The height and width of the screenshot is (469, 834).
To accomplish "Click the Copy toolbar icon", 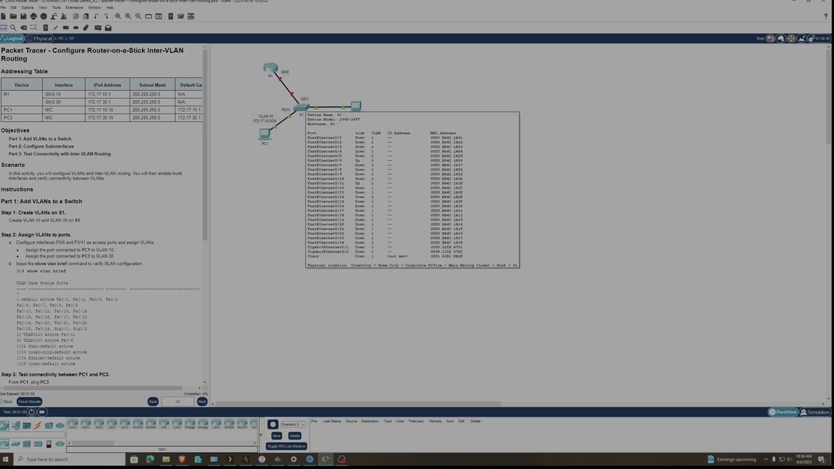I will tap(76, 16).
